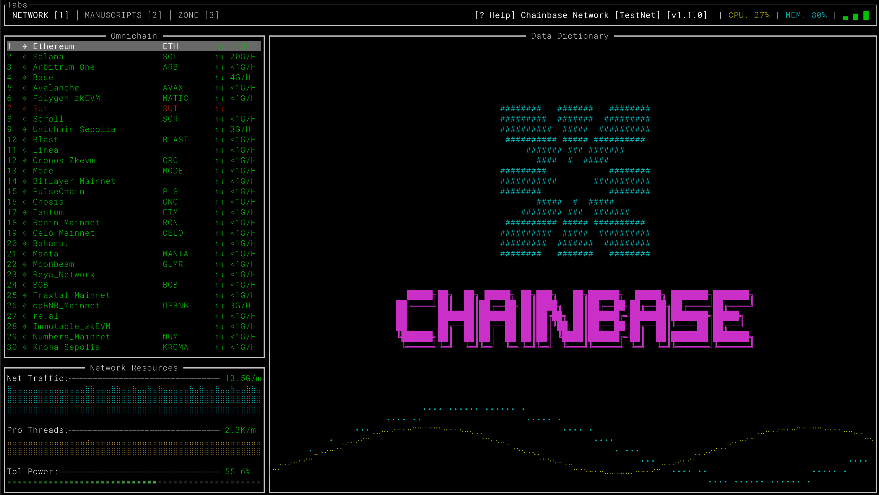
Task: Click the diamond icon beside Ethereum
Action: pyautogui.click(x=25, y=46)
